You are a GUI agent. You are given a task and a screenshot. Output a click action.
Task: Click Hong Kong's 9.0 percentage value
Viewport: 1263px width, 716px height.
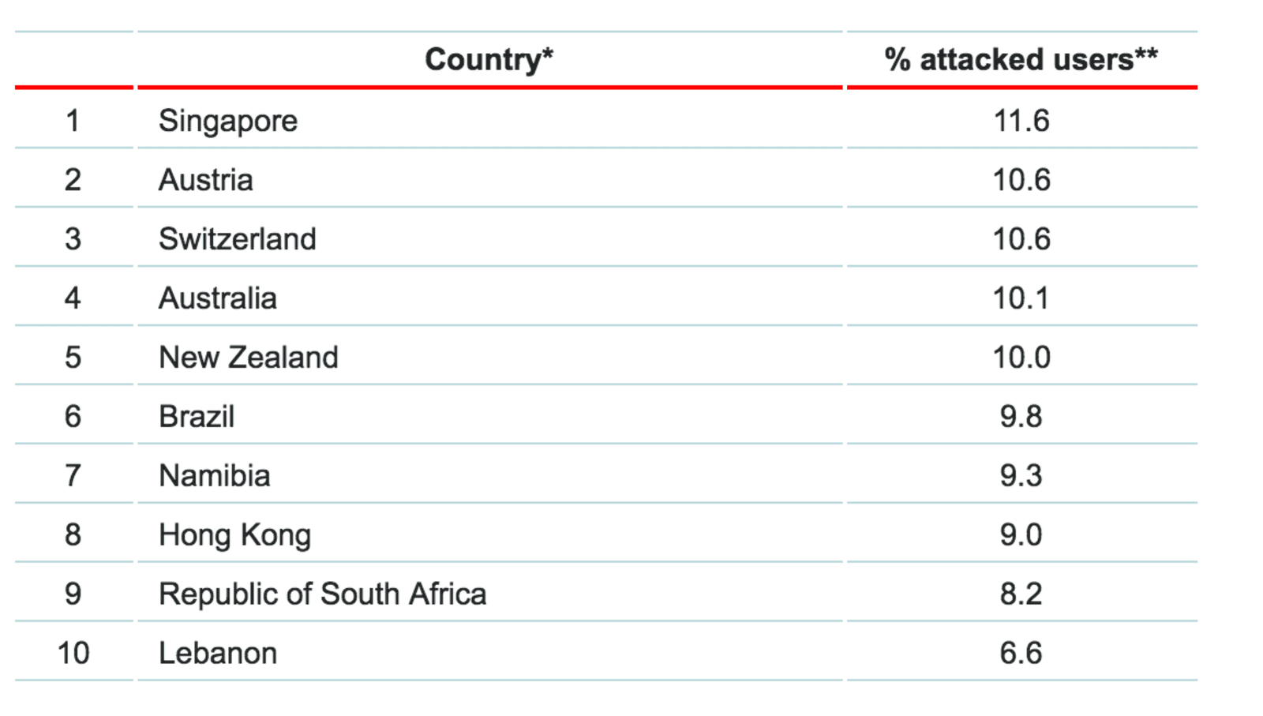(x=1021, y=535)
